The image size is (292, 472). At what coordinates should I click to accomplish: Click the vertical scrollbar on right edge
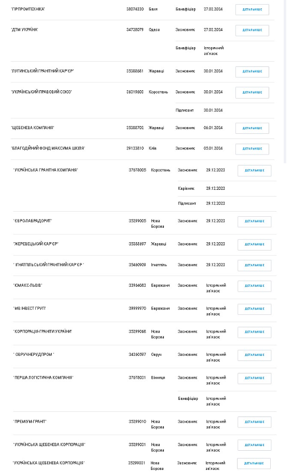pos(285,81)
